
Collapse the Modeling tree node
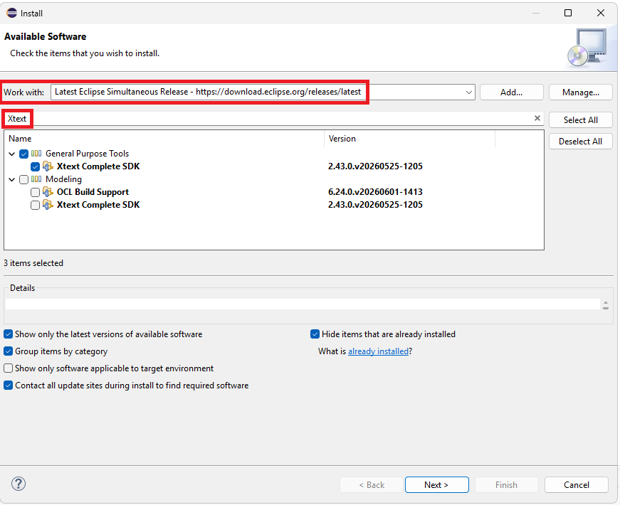(12, 179)
